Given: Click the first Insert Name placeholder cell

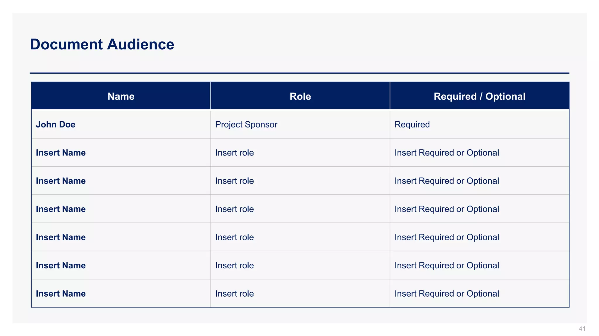Looking at the screenshot, I should point(61,153).
